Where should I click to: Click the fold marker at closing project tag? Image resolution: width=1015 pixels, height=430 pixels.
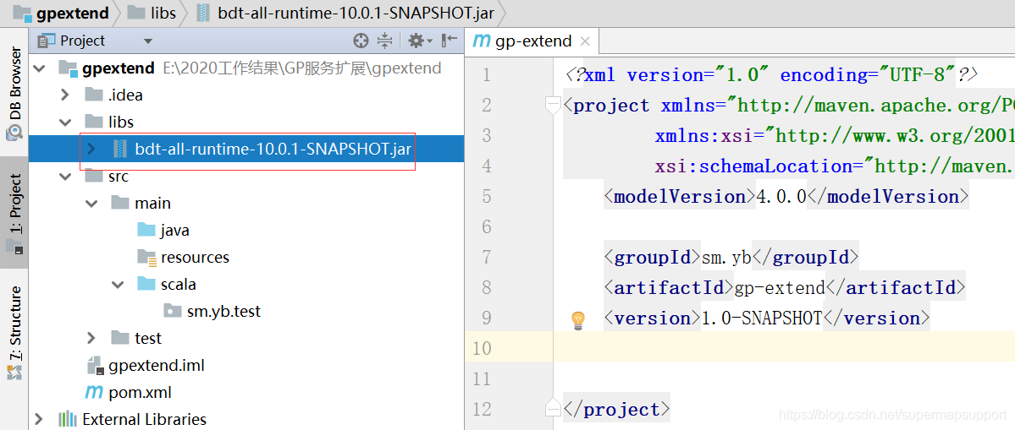point(552,410)
